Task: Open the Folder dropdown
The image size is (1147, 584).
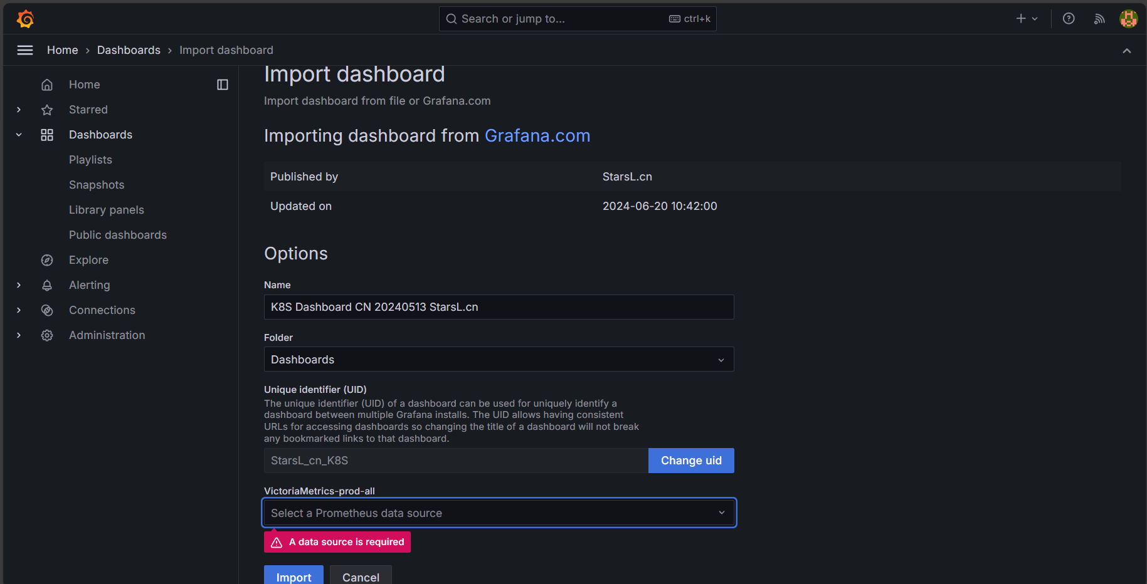Action: pyautogui.click(x=499, y=360)
